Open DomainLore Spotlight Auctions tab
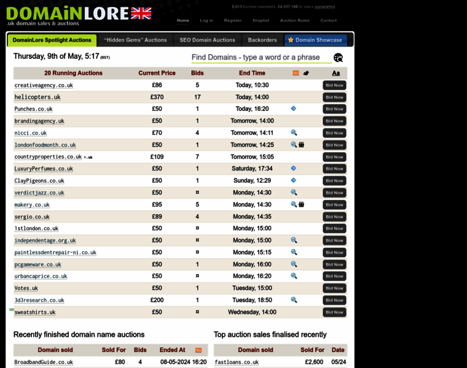This screenshot has width=467, height=368. pyautogui.click(x=52, y=40)
